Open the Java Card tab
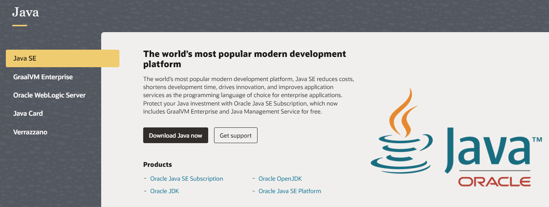Image resolution: width=549 pixels, height=207 pixels. (x=28, y=114)
